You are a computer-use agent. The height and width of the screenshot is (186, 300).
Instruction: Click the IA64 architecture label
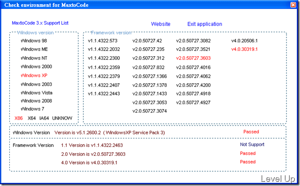44,118
